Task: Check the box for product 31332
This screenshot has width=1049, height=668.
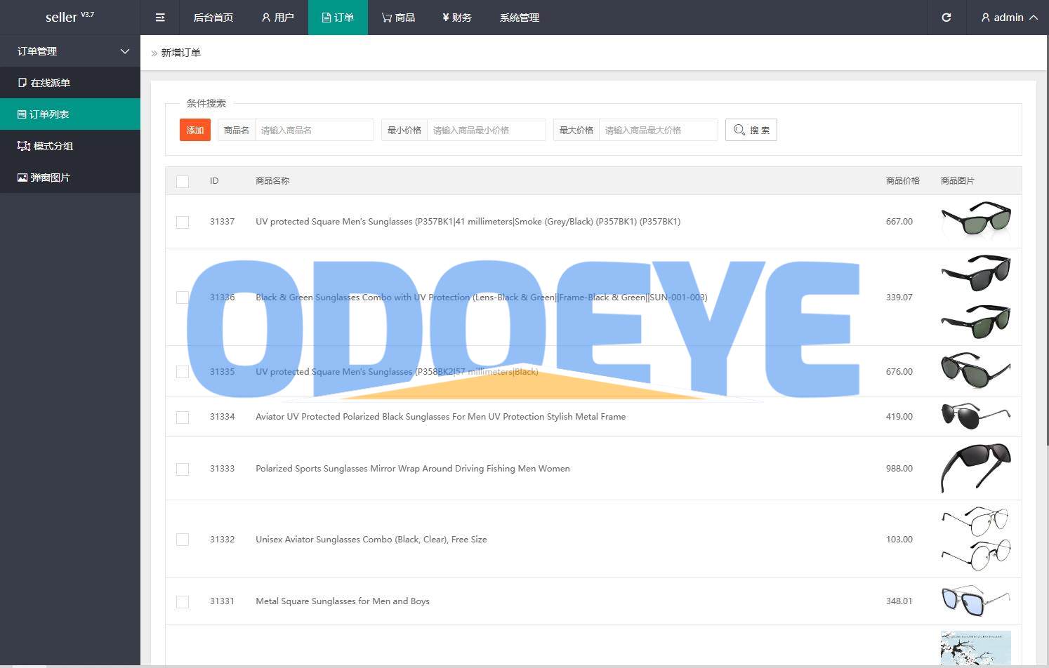Action: pos(183,540)
